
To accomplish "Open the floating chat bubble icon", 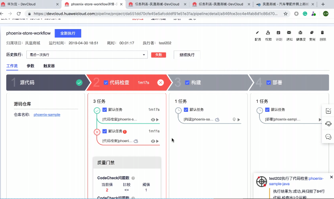I will pyautogui.click(x=328, y=137).
